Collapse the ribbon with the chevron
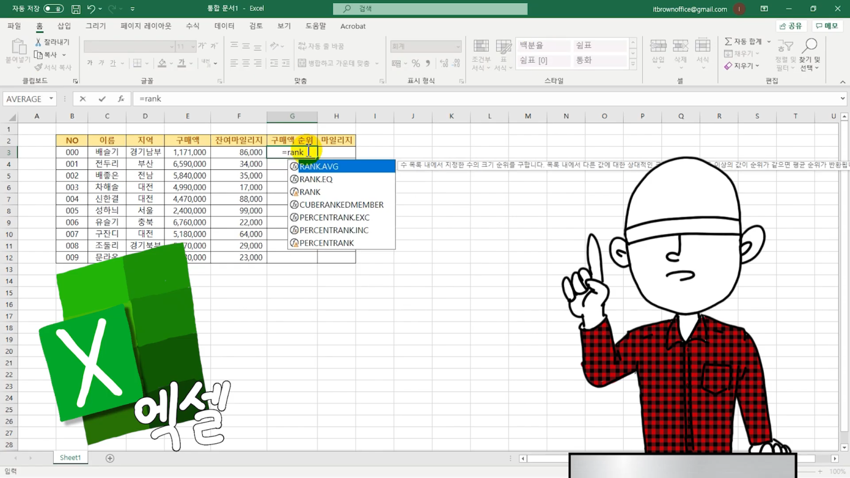The image size is (850, 478). tap(843, 82)
